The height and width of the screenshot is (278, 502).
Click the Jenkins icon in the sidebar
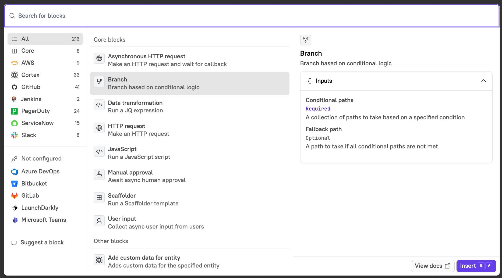tap(14, 99)
